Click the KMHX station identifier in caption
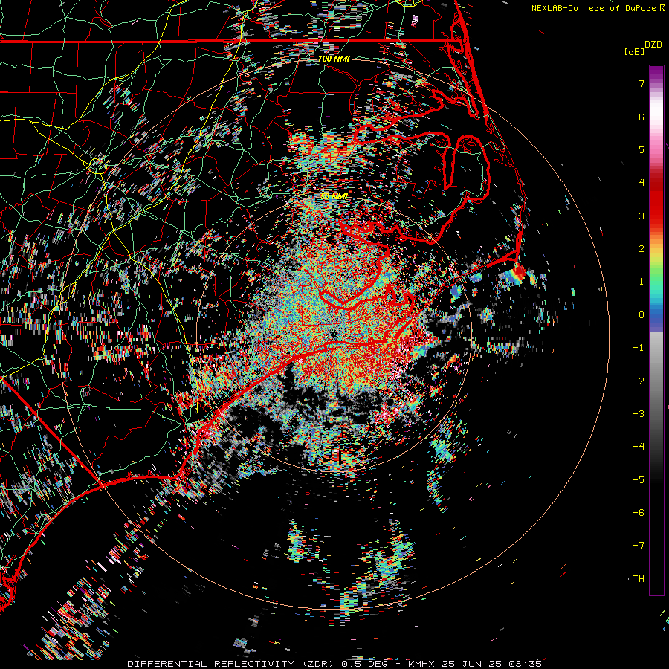 pos(421,664)
